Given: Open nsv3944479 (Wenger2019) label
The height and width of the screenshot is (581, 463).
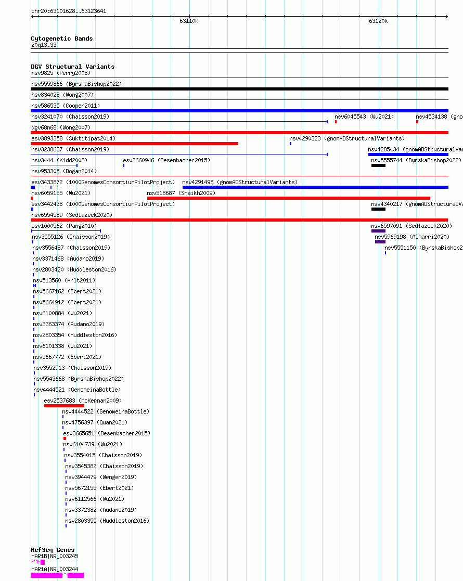Looking at the screenshot, I should [x=101, y=477].
